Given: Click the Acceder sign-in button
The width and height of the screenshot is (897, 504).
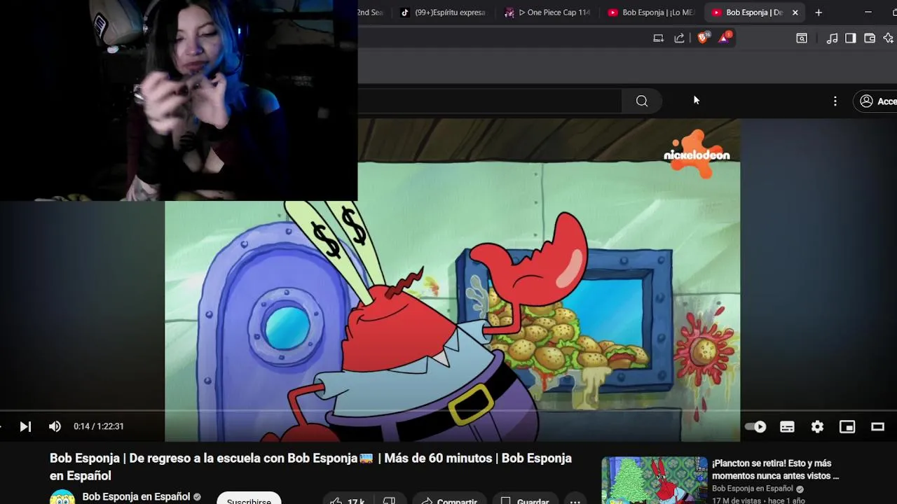Looking at the screenshot, I should [x=876, y=101].
